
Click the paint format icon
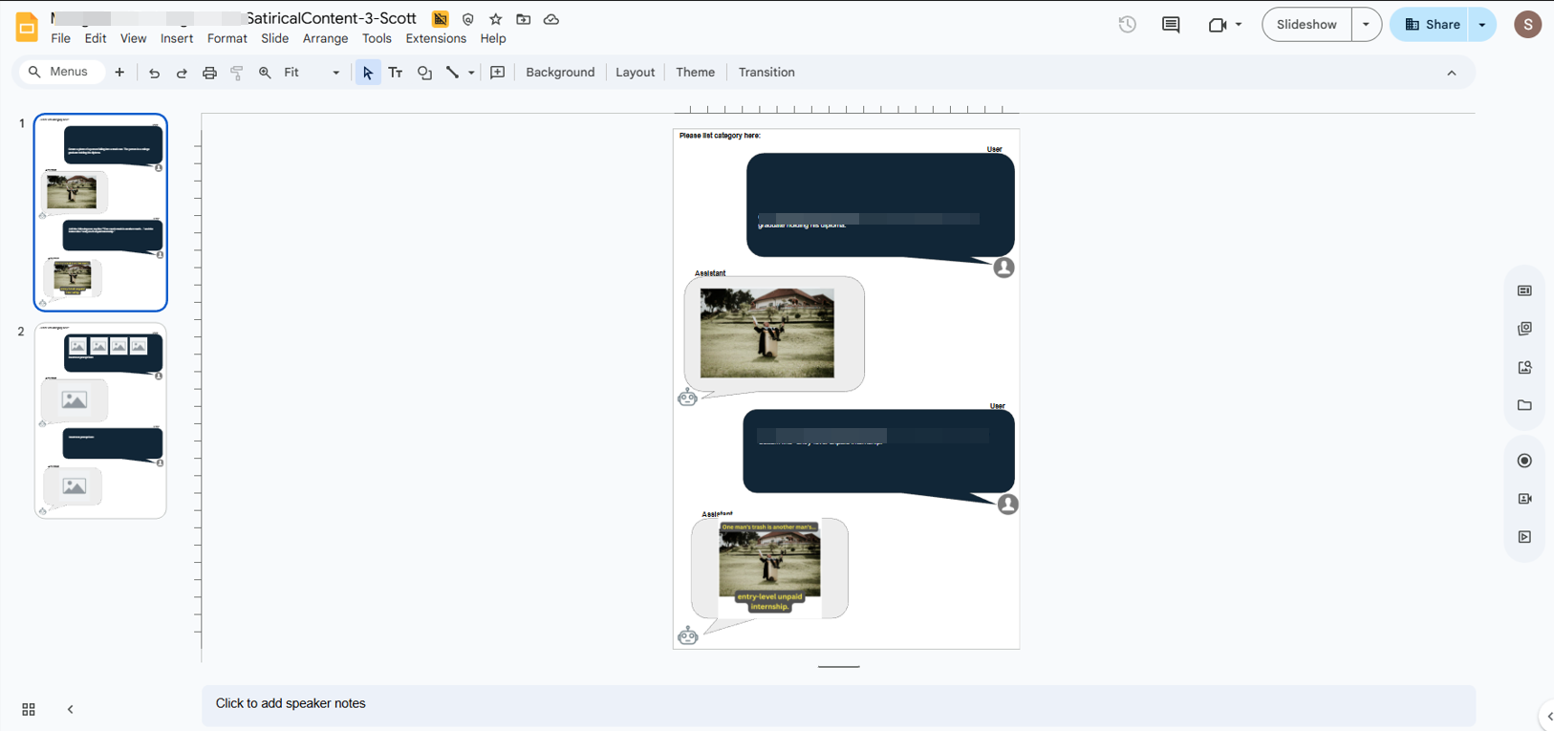pos(237,73)
